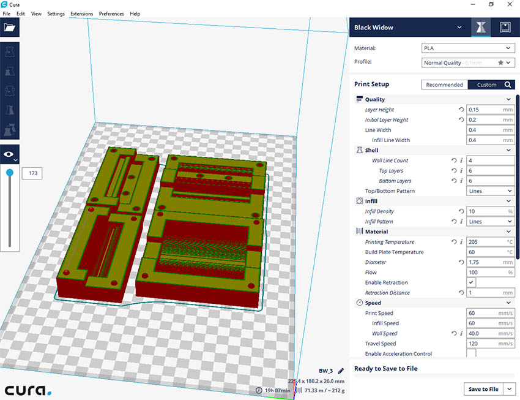This screenshot has height=400, width=520.
Task: Select the Mirror tool icon
Action: (10, 110)
